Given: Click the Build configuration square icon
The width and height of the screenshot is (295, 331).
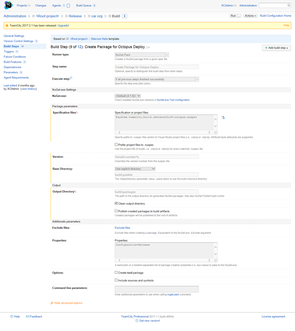Looking at the screenshot, I should click(x=110, y=16).
